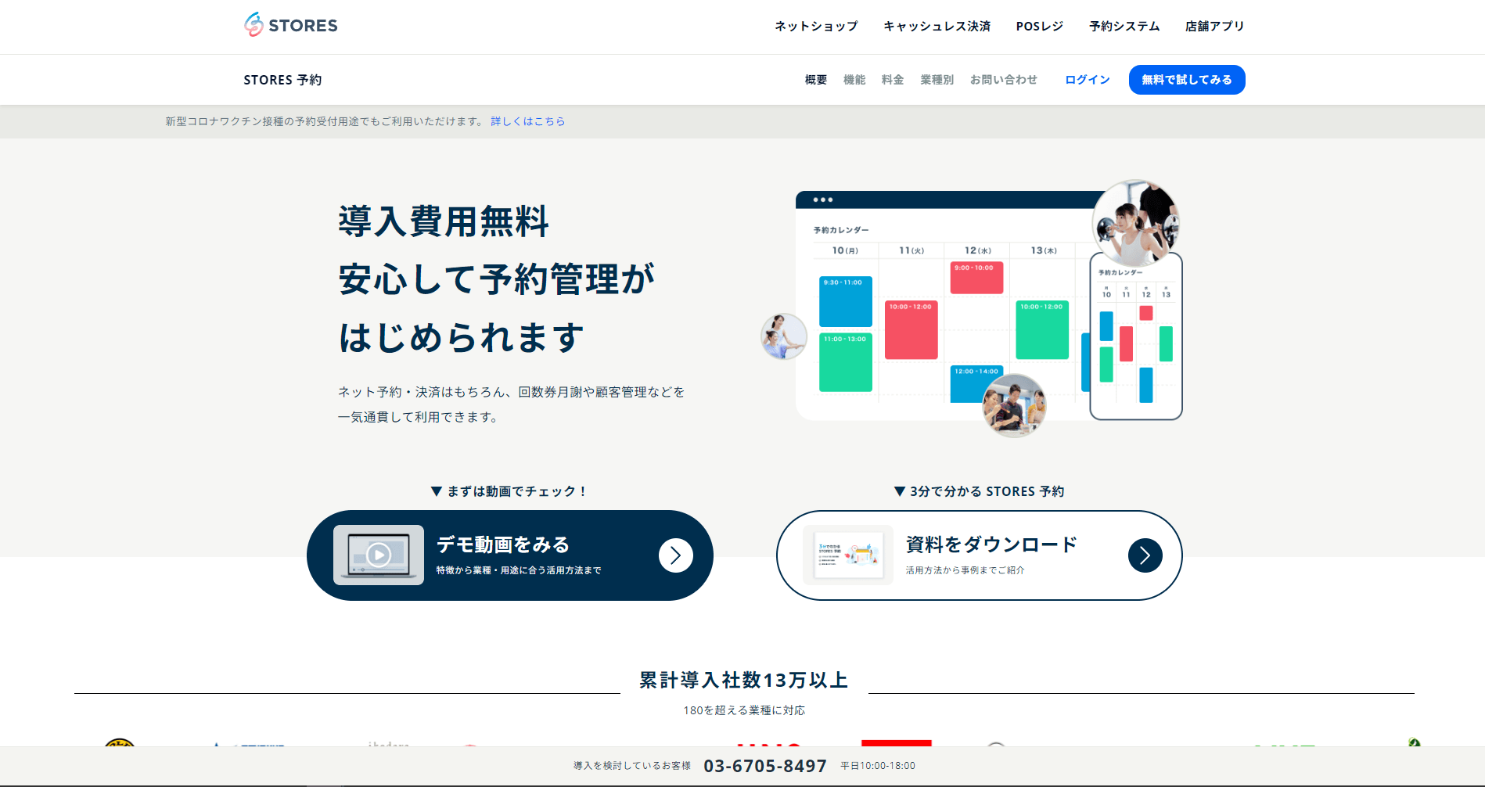Click the 無料で試してみる button
1485x787 pixels.
(x=1187, y=80)
